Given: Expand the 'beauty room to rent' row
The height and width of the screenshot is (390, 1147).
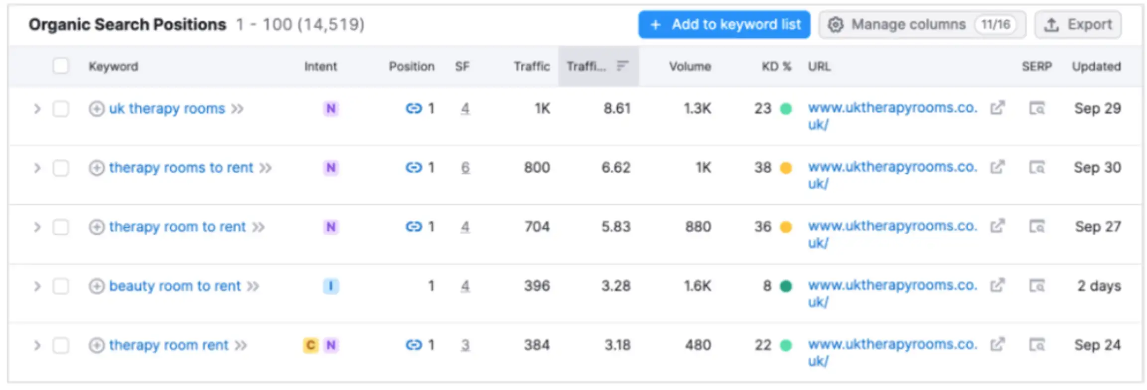Looking at the screenshot, I should pyautogui.click(x=37, y=286).
